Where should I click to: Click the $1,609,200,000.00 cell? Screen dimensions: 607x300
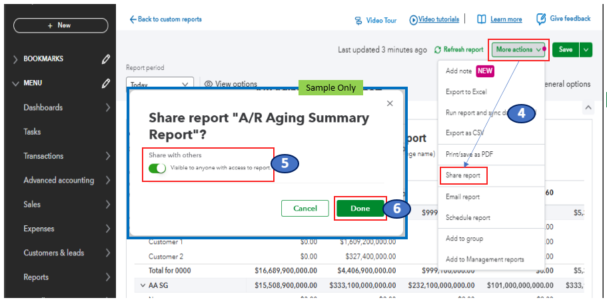pos(368,242)
